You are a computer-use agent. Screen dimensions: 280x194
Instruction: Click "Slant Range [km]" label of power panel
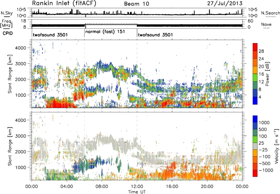(10, 74)
